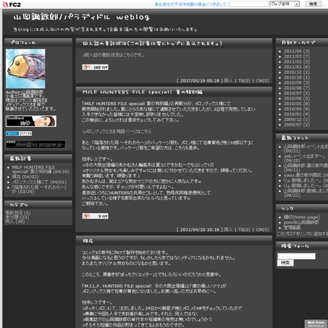328x328 pixels.
Task: Click the pixiv counter badge
Action: (19, 133)
